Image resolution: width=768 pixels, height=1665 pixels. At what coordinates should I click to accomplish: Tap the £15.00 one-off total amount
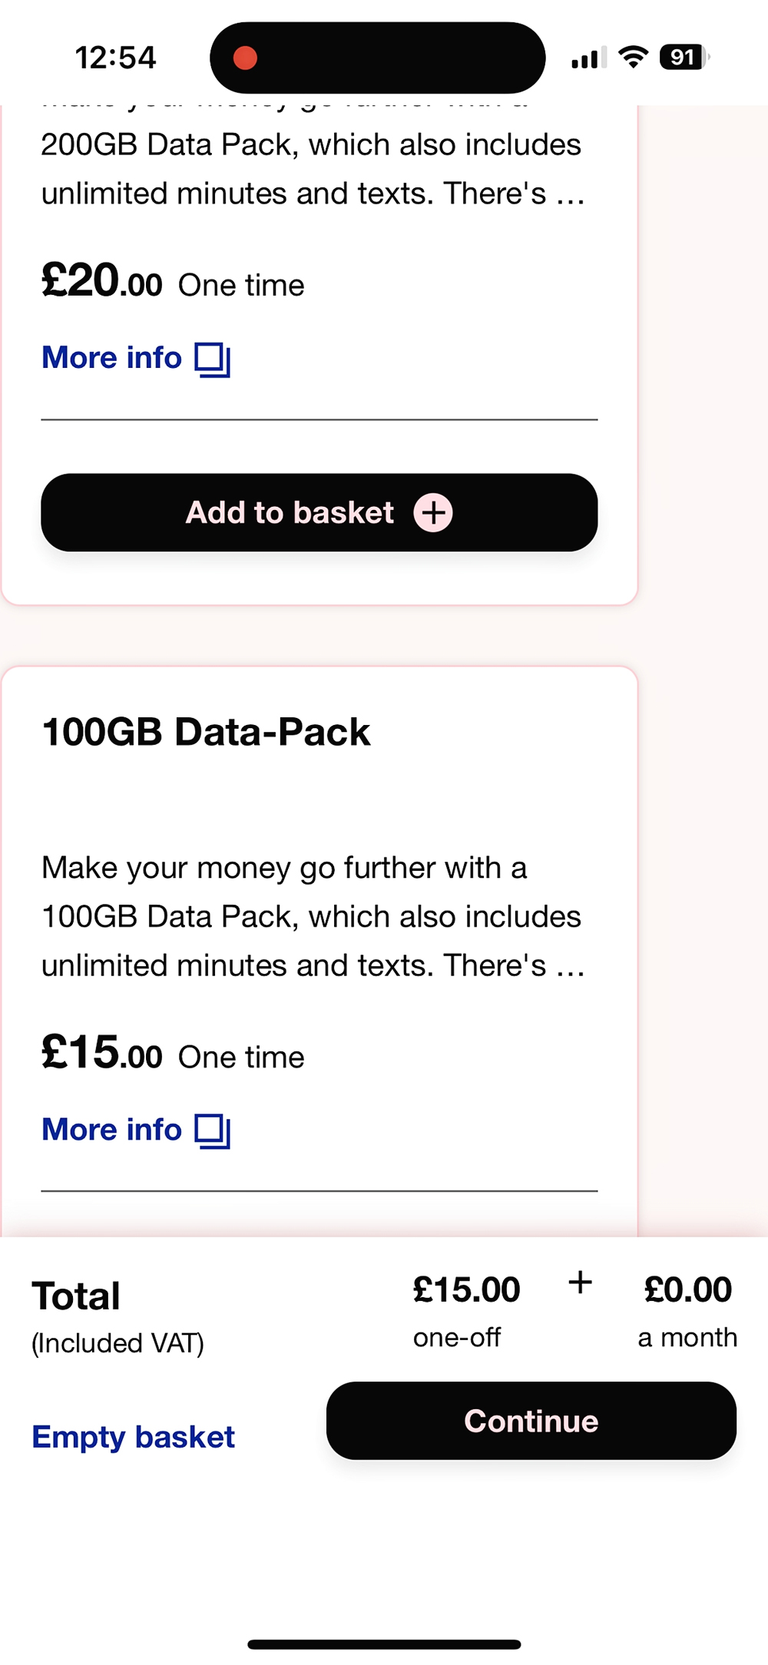[x=466, y=1290]
